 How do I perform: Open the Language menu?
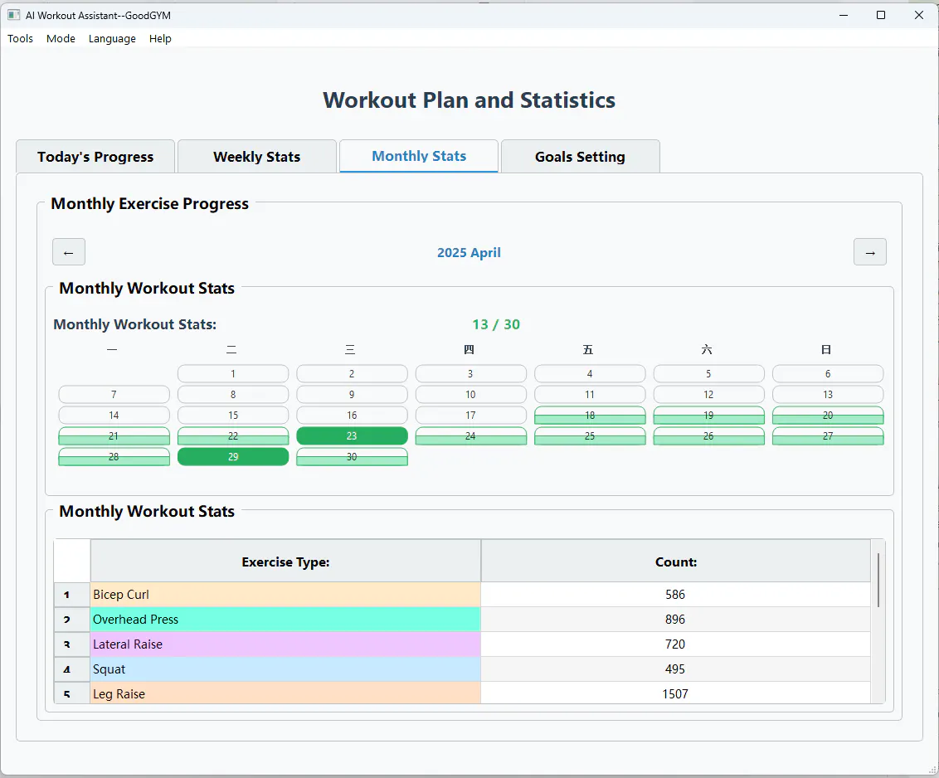(x=112, y=38)
